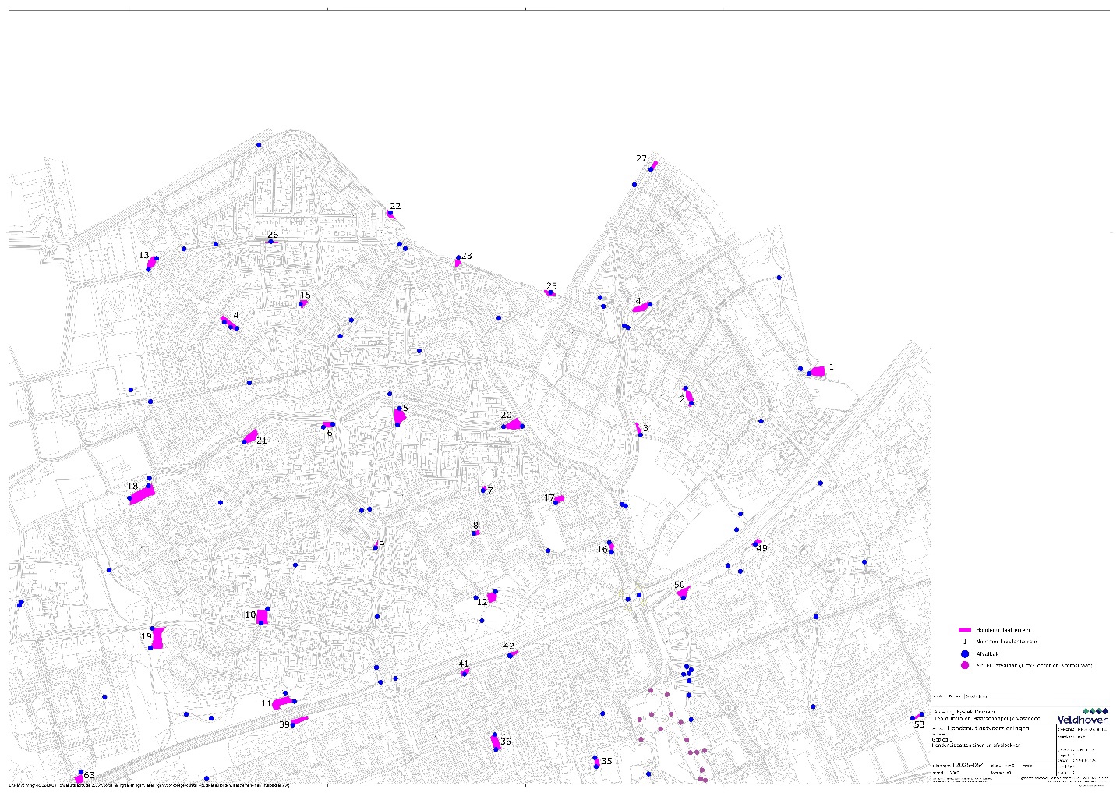Click the magenta strip labeled 4
Viewport: 1120px width, 793px height.
tap(641, 308)
